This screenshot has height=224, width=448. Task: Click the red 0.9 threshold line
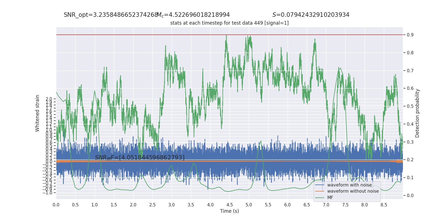click(x=229, y=35)
